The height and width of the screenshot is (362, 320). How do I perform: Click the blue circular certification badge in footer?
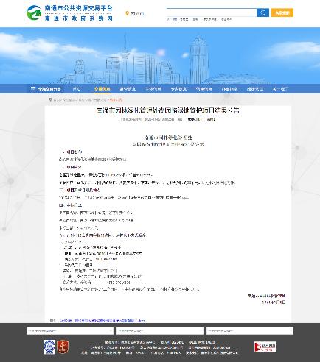pos(49,347)
